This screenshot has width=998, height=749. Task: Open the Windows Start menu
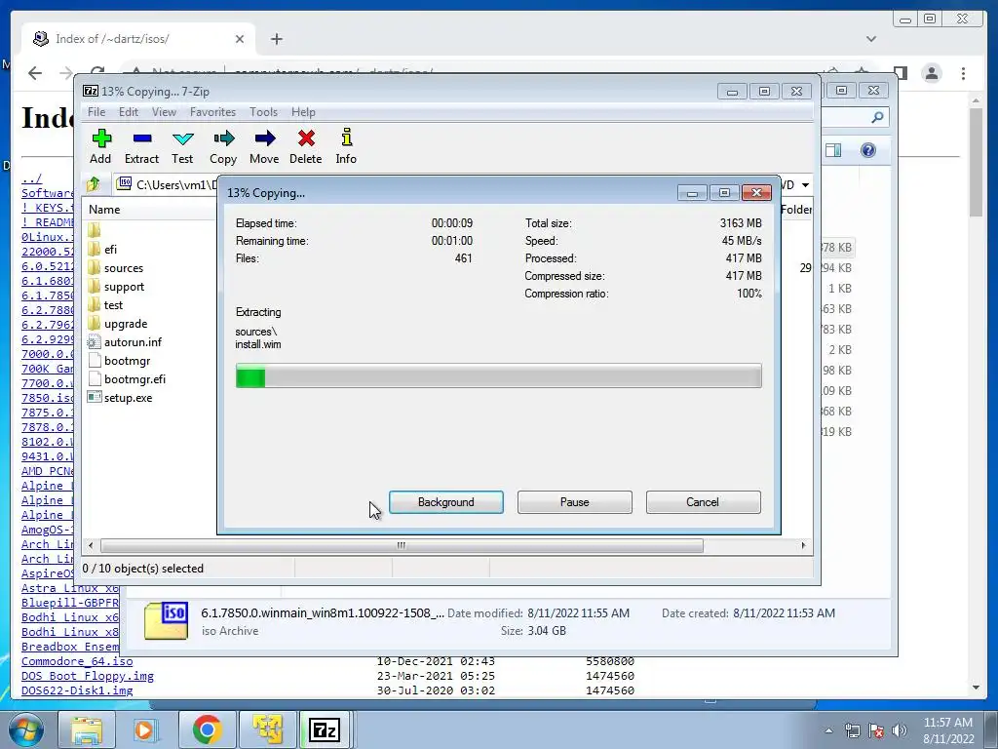pos(26,729)
